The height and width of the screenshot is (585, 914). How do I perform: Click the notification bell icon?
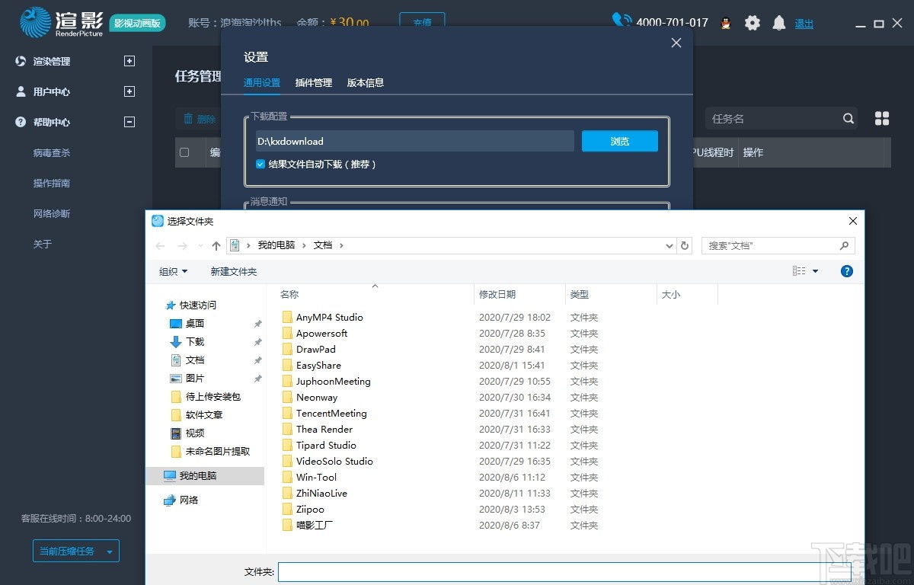tap(778, 23)
